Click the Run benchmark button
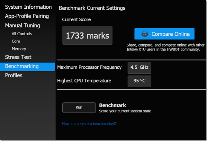 (x=79, y=108)
